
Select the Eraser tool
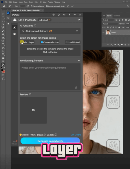[3, 37]
